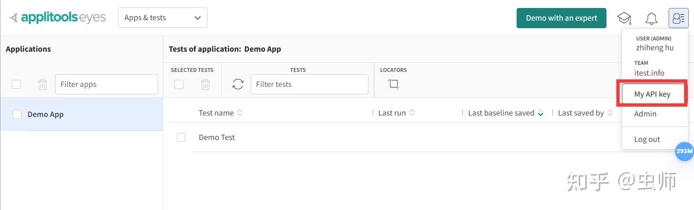Click the user account menu icon
The width and height of the screenshot is (694, 210).
pyautogui.click(x=678, y=18)
